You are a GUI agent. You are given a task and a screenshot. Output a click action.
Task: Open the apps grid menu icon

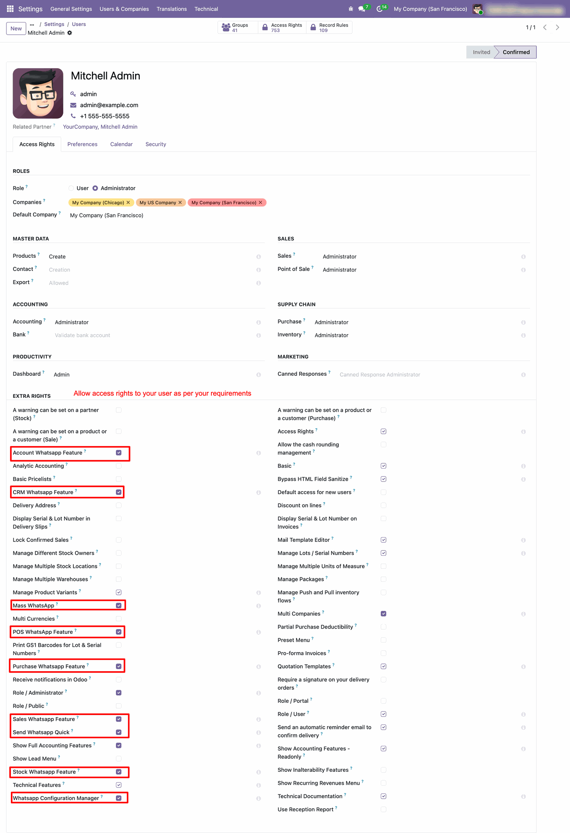[x=10, y=9]
